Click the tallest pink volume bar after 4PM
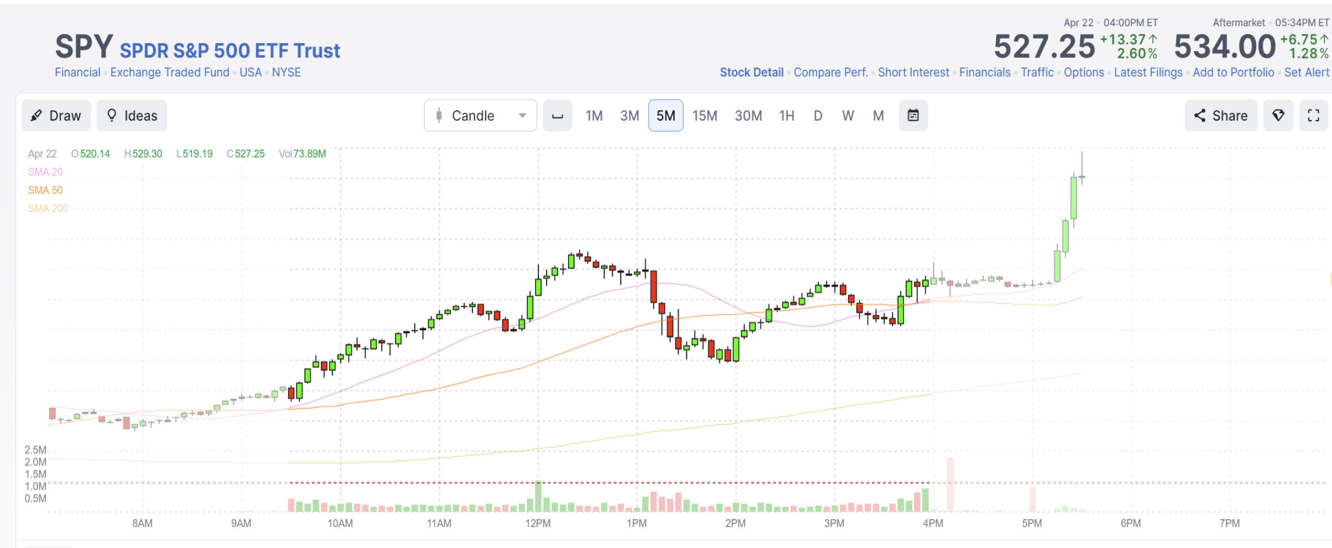This screenshot has width=1332, height=548. [x=950, y=484]
